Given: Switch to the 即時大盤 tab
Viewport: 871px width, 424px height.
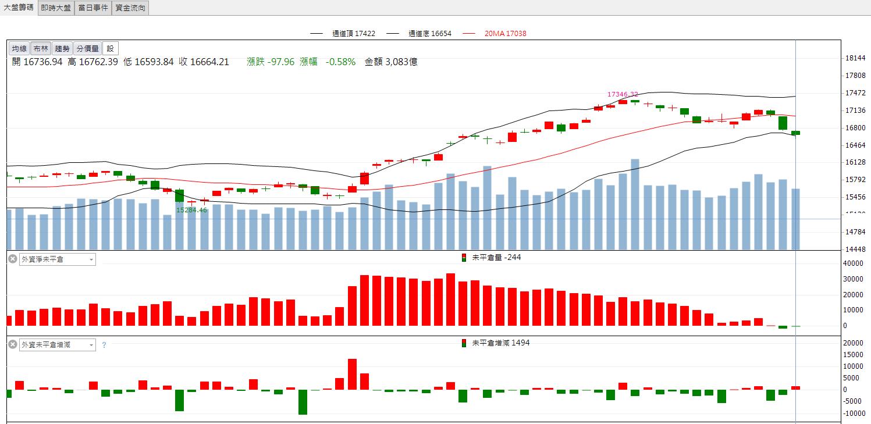Looking at the screenshot, I should (x=56, y=8).
